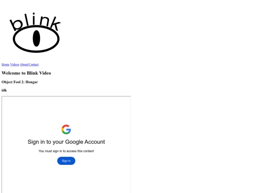This screenshot has height=193, width=257.
Task: Click the word "Hongar" in the video title
Action: [31, 82]
